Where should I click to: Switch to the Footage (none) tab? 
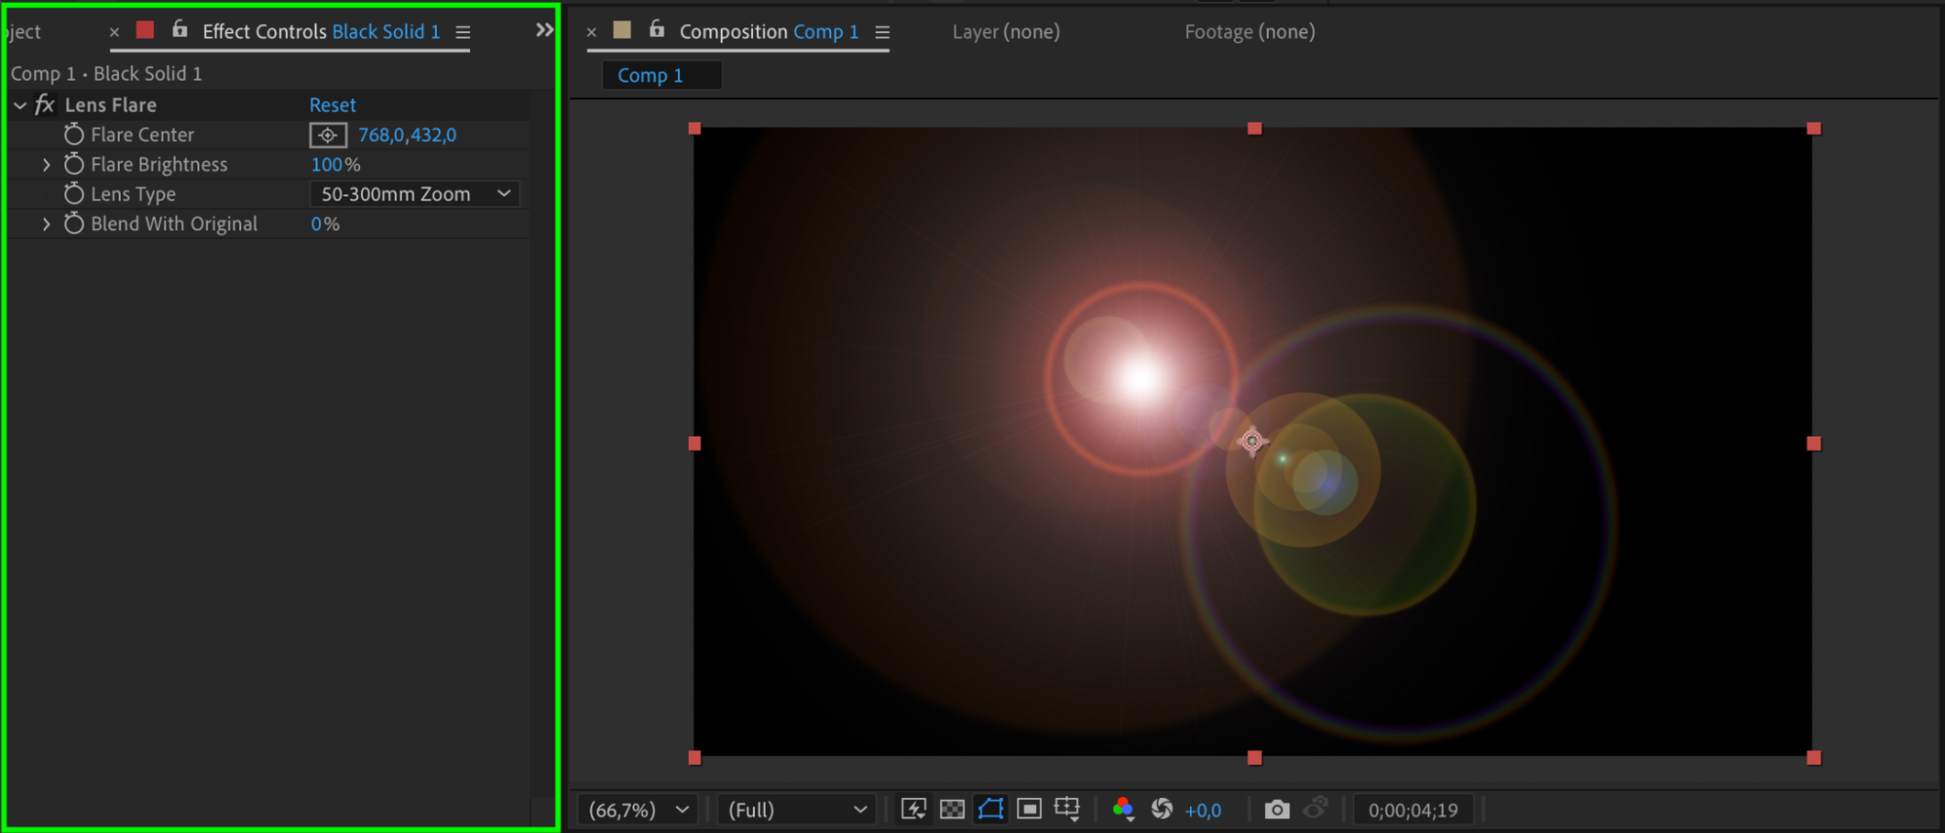pyautogui.click(x=1249, y=32)
